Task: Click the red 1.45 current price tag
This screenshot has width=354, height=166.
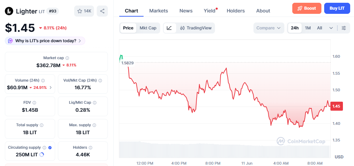Action: (x=336, y=106)
